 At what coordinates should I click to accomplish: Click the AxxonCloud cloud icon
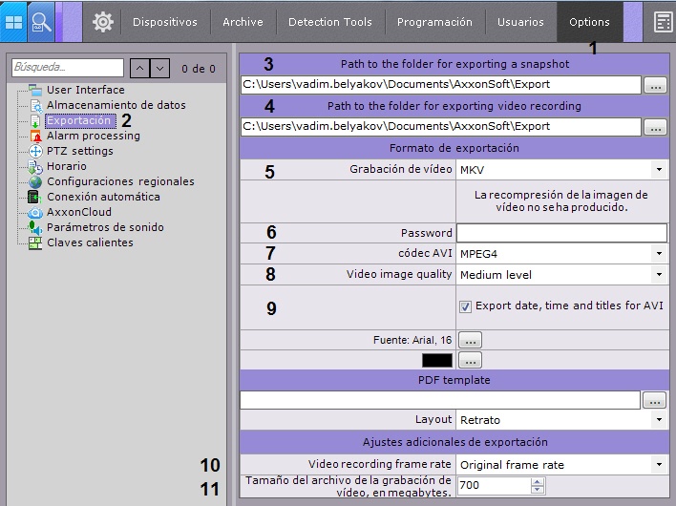[35, 213]
